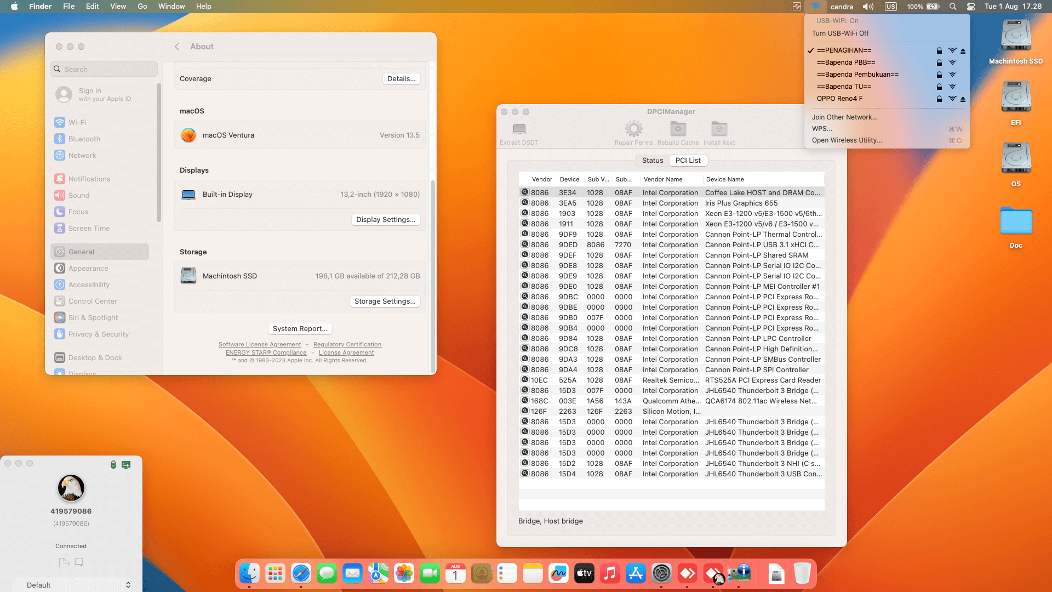Click US input source menu
Viewport: 1052px width, 592px height.
[x=891, y=7]
